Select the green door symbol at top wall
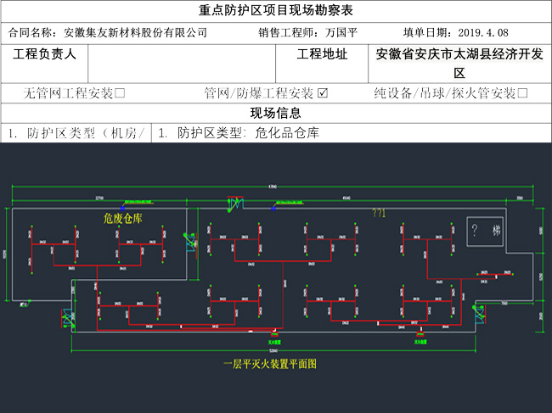The image size is (552, 413). pyautogui.click(x=232, y=204)
